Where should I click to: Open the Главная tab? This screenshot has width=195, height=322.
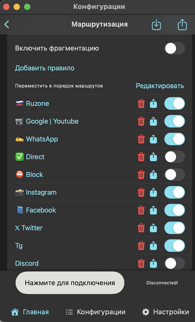[x=30, y=312]
